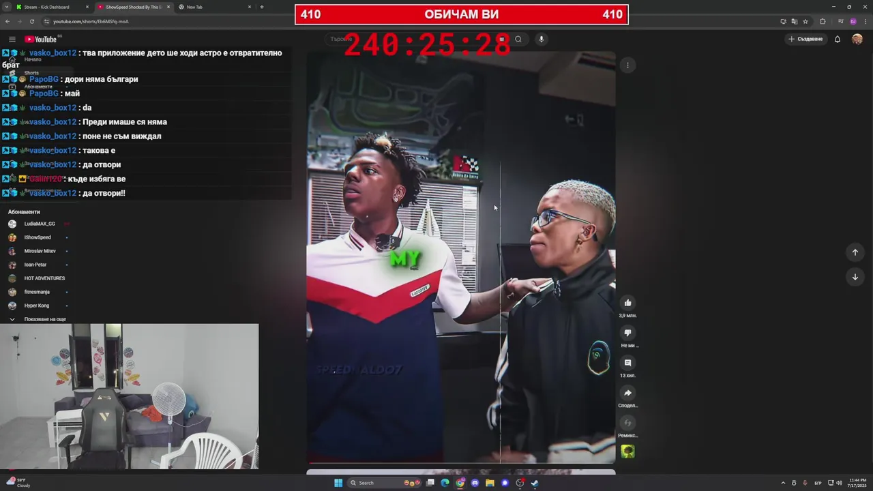Search with the YouTube magnifier button
Viewport: 873px width, 491px height.
(x=518, y=39)
